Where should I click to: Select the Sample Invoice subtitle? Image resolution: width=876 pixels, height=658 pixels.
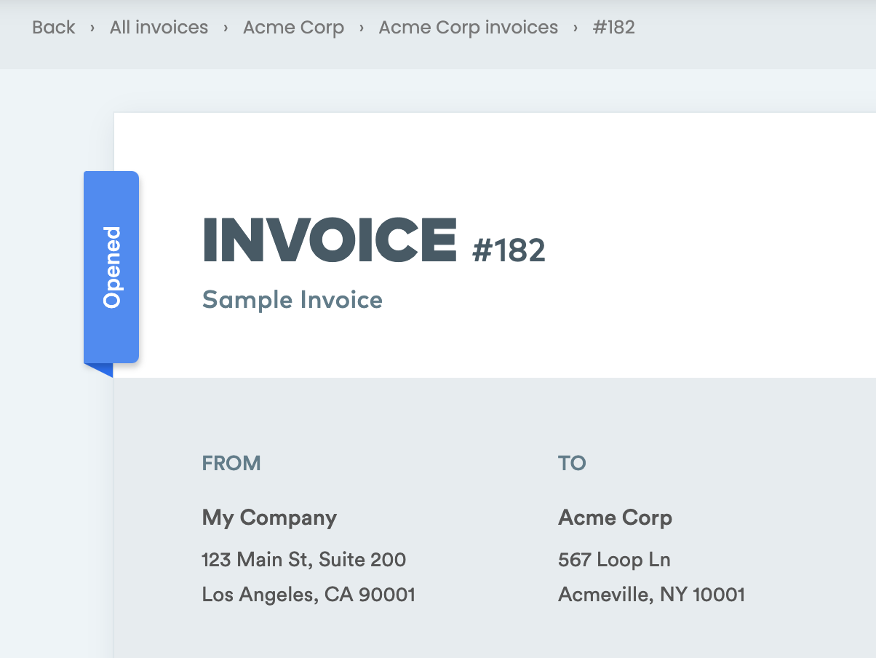[x=292, y=299]
